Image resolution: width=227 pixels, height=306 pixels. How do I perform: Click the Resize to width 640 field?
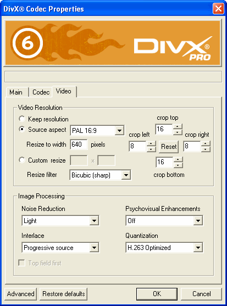[79, 144]
